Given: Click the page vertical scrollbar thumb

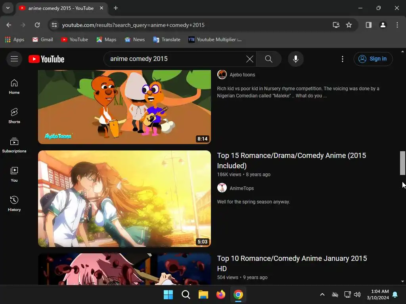Looking at the screenshot, I should 403,163.
